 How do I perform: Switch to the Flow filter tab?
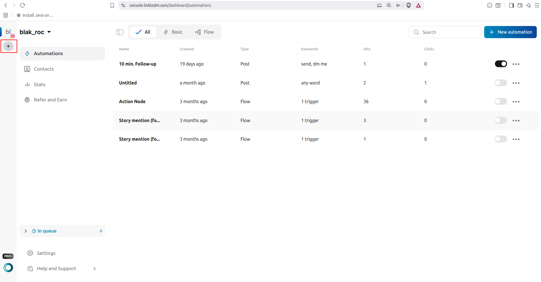(x=204, y=32)
